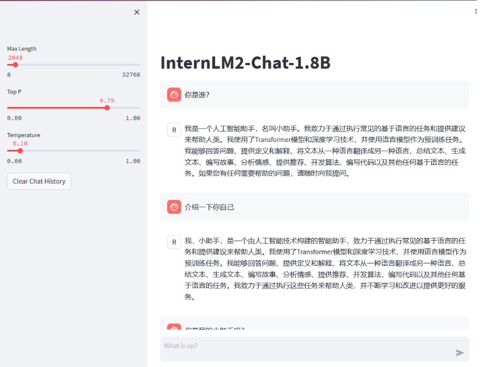Click the Temperature slider handle
The height and width of the screenshot is (367, 488).
(20, 150)
